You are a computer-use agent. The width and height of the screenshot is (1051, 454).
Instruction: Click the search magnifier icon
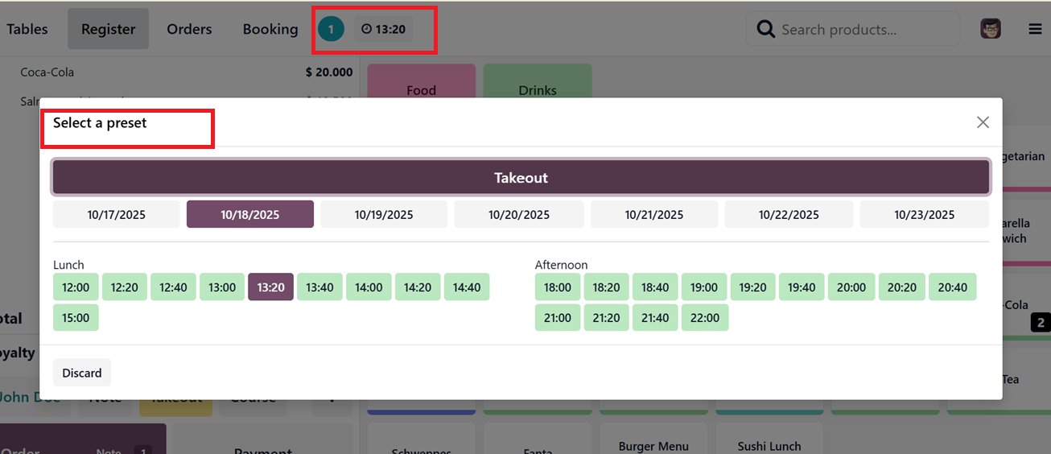click(765, 30)
